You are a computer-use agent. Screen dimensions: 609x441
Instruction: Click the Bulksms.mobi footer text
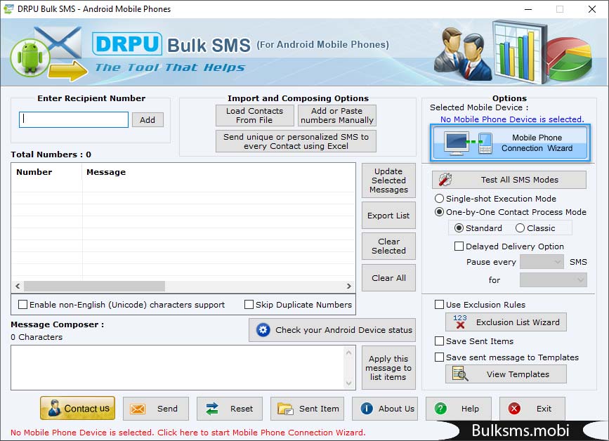[520, 430]
